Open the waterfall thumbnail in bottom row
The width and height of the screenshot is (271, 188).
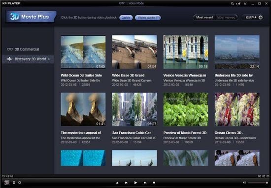pos(186,158)
